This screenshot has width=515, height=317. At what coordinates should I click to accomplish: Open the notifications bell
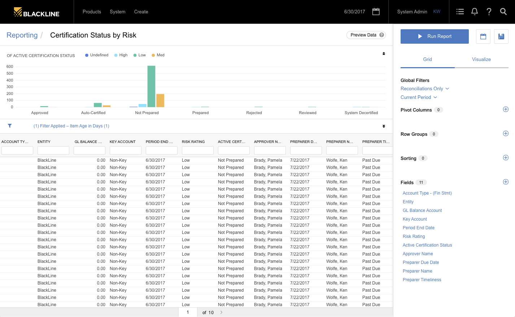point(475,12)
